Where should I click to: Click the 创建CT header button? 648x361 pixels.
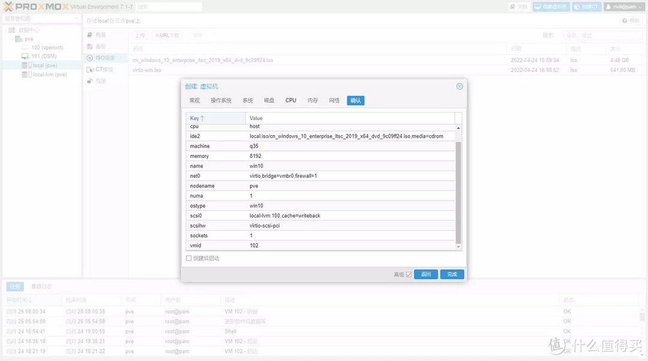tap(586, 7)
